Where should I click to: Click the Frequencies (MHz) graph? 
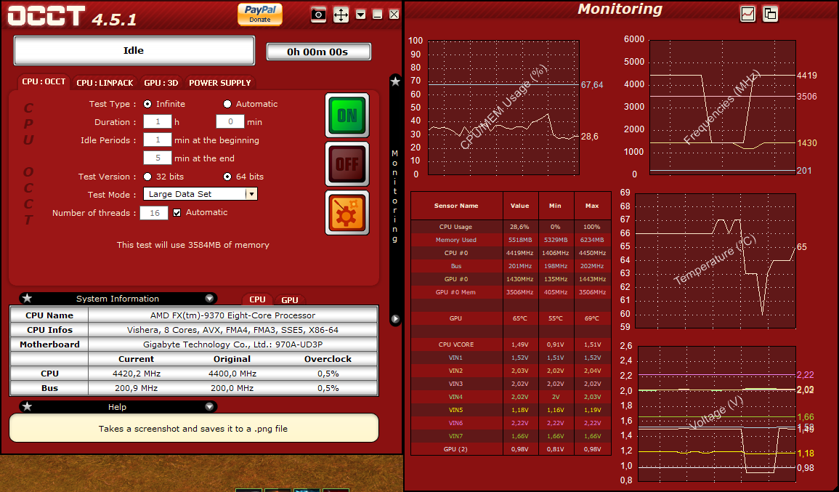coord(722,107)
